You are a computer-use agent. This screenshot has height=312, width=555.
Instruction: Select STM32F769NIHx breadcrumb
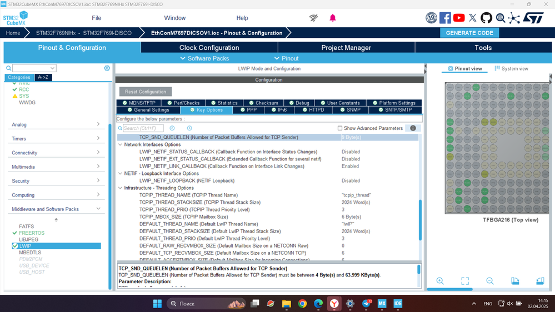83,33
